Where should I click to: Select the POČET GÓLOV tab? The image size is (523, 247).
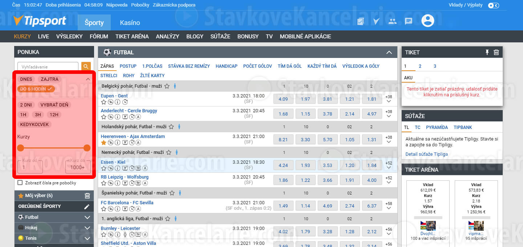coord(258,66)
